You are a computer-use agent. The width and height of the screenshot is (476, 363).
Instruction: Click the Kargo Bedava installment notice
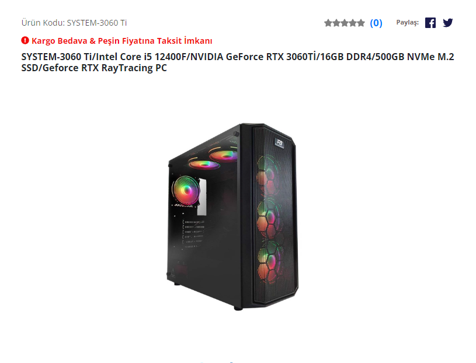click(x=121, y=41)
